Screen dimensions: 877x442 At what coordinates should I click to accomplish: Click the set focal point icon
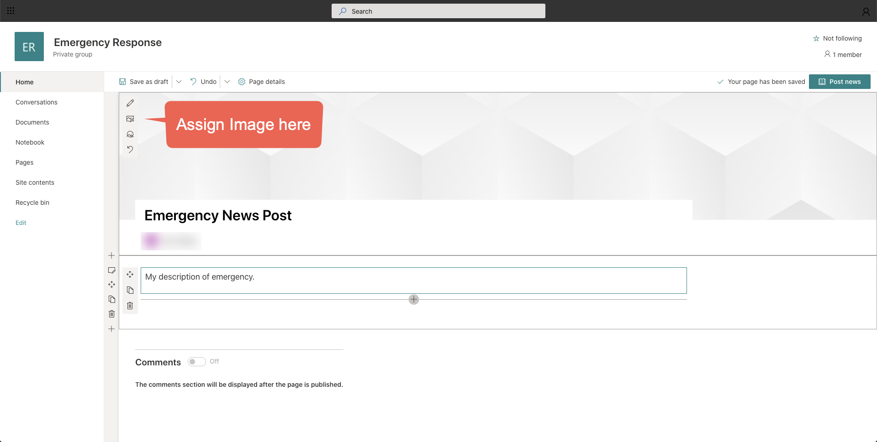click(130, 134)
